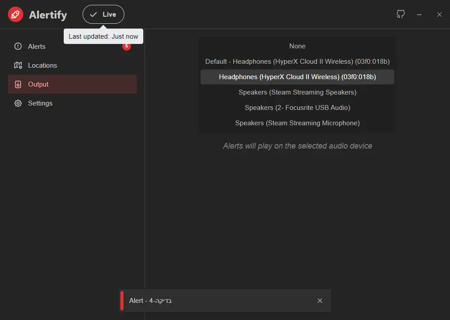Open the Alerts section
This screenshot has height=320, width=450.
click(37, 46)
